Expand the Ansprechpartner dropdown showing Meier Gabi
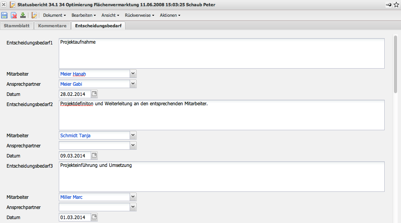Image resolution: width=401 pixels, height=223 pixels. [133, 84]
